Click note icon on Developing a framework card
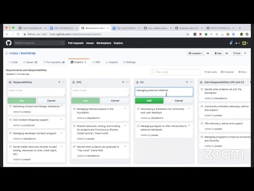Screen dimensions: 254x191 click(138, 109)
